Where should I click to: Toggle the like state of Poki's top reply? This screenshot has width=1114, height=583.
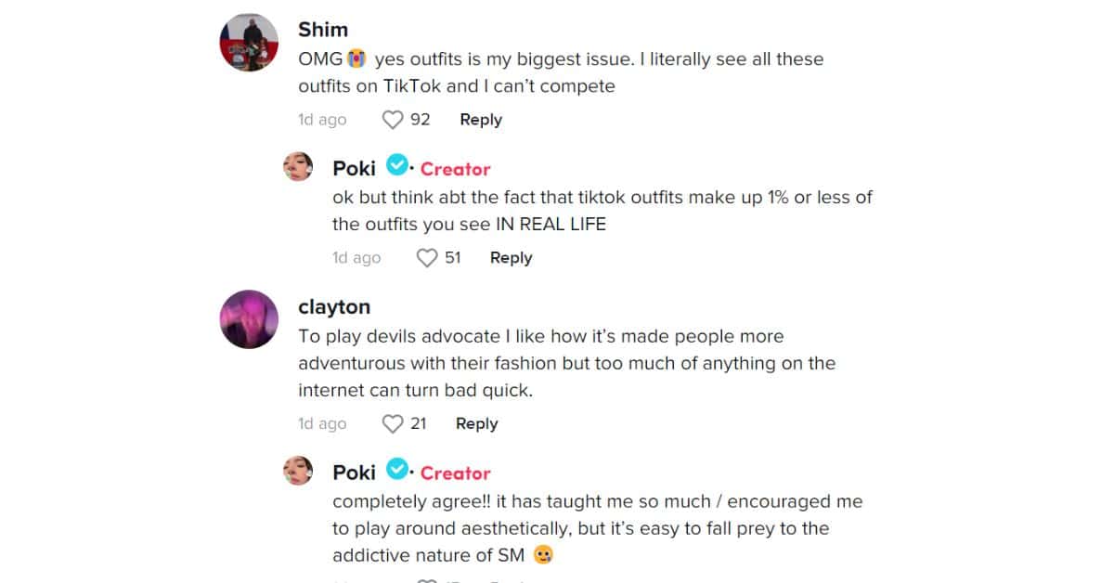click(x=426, y=257)
